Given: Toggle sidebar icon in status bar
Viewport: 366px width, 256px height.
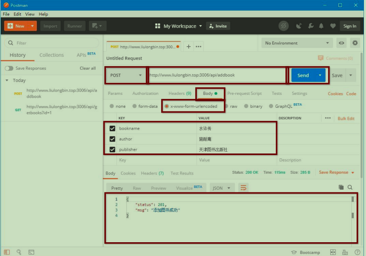Looking at the screenshot, I should [x=7, y=252].
